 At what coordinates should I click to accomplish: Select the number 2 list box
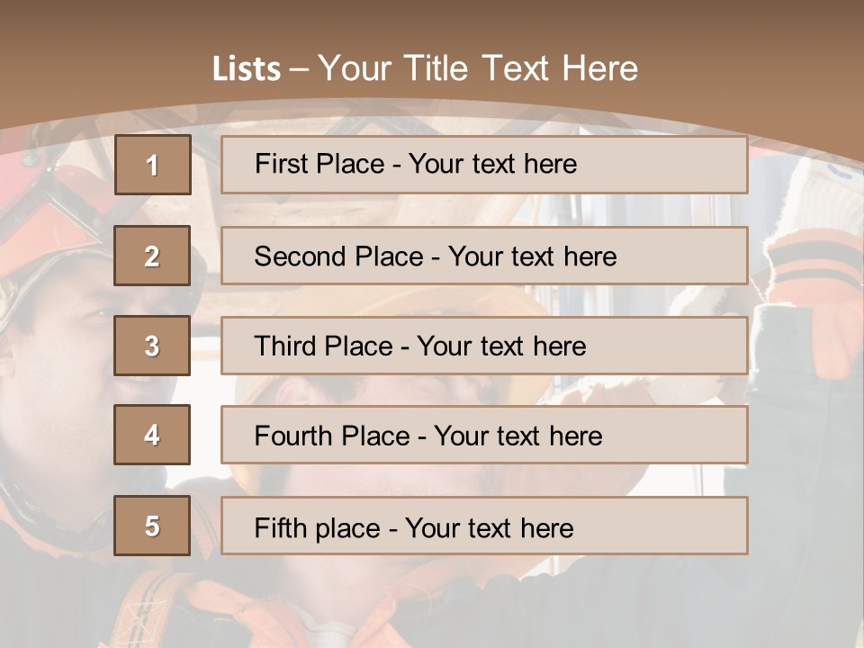pyautogui.click(x=152, y=256)
